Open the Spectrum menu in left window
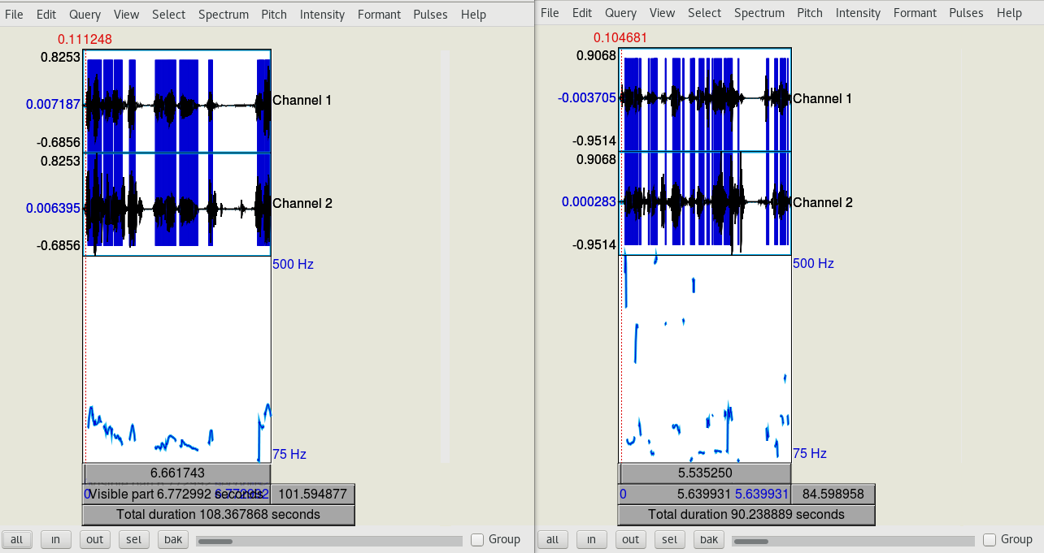 point(223,15)
